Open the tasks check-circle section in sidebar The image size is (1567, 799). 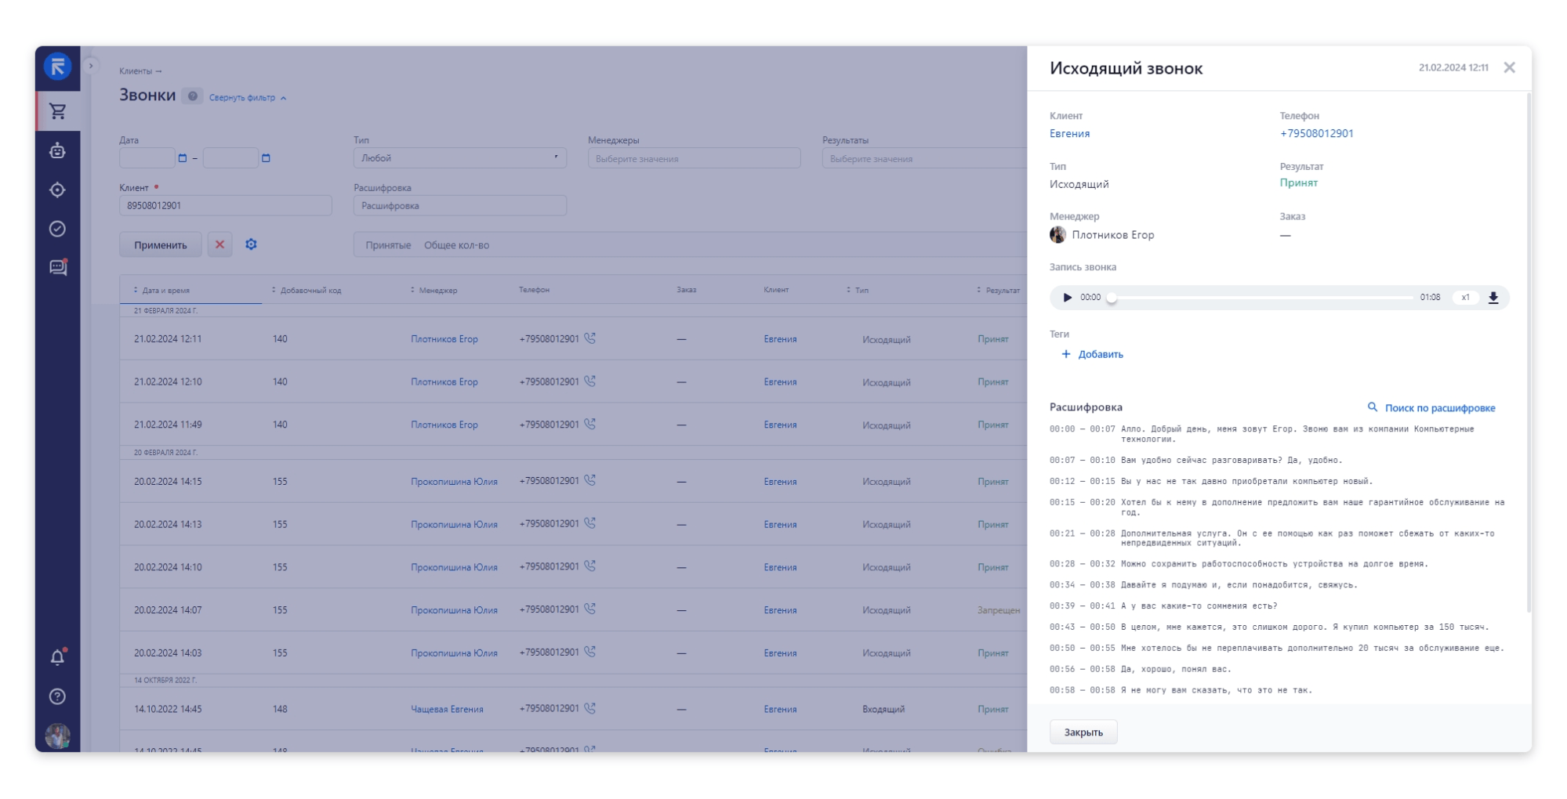56,229
